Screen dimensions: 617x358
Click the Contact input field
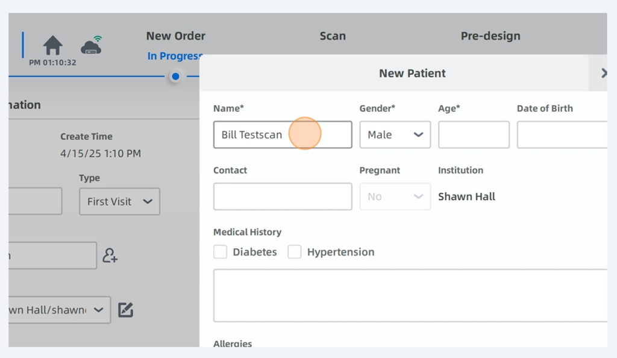point(282,196)
